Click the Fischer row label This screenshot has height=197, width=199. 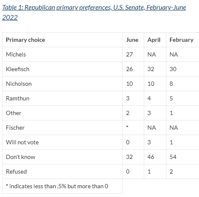click(15, 128)
